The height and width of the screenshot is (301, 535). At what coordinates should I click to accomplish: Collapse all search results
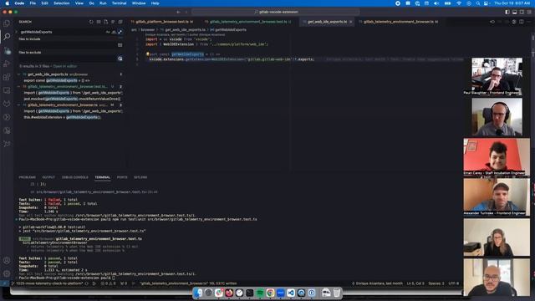[x=120, y=22]
